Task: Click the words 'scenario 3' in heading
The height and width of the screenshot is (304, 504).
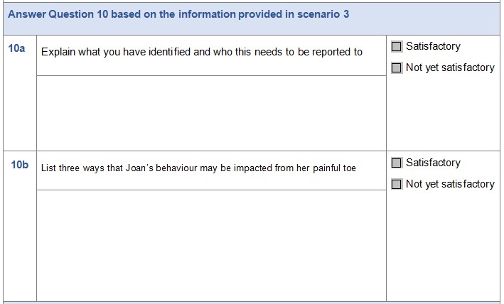Action: tap(323, 14)
